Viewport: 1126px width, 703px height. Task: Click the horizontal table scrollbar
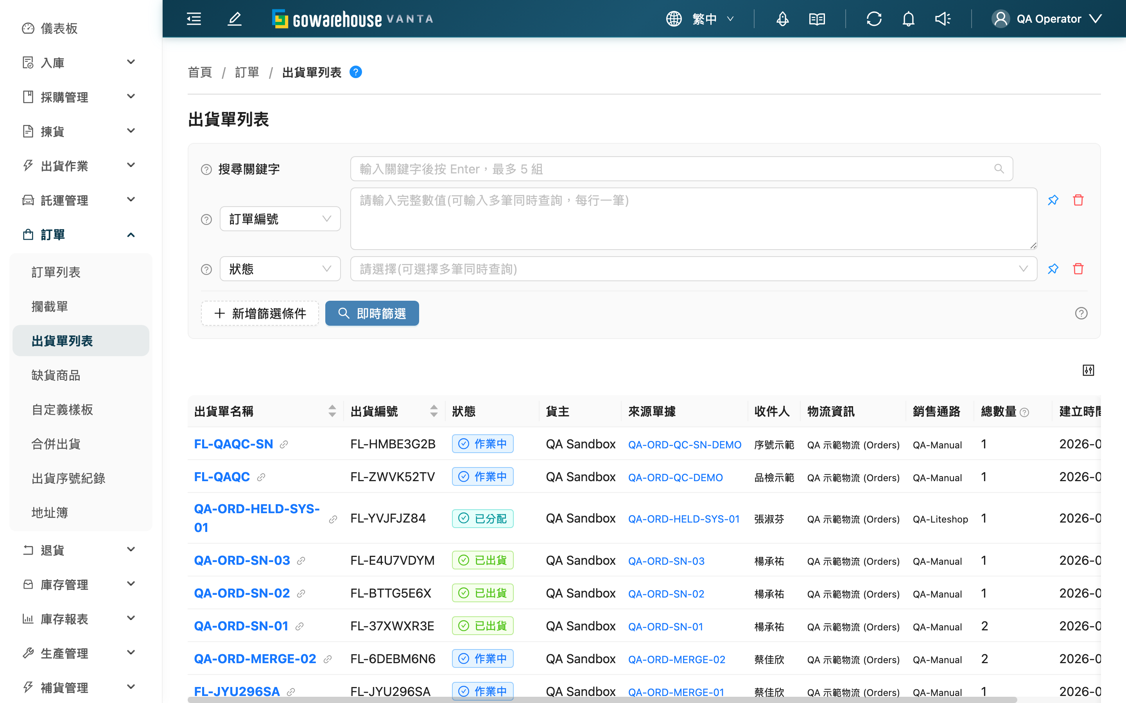[602, 699]
